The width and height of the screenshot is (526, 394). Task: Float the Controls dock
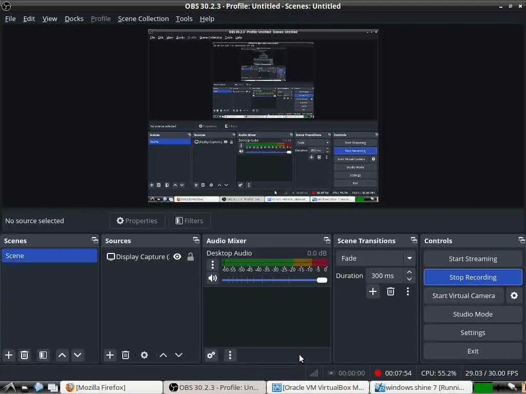point(522,240)
